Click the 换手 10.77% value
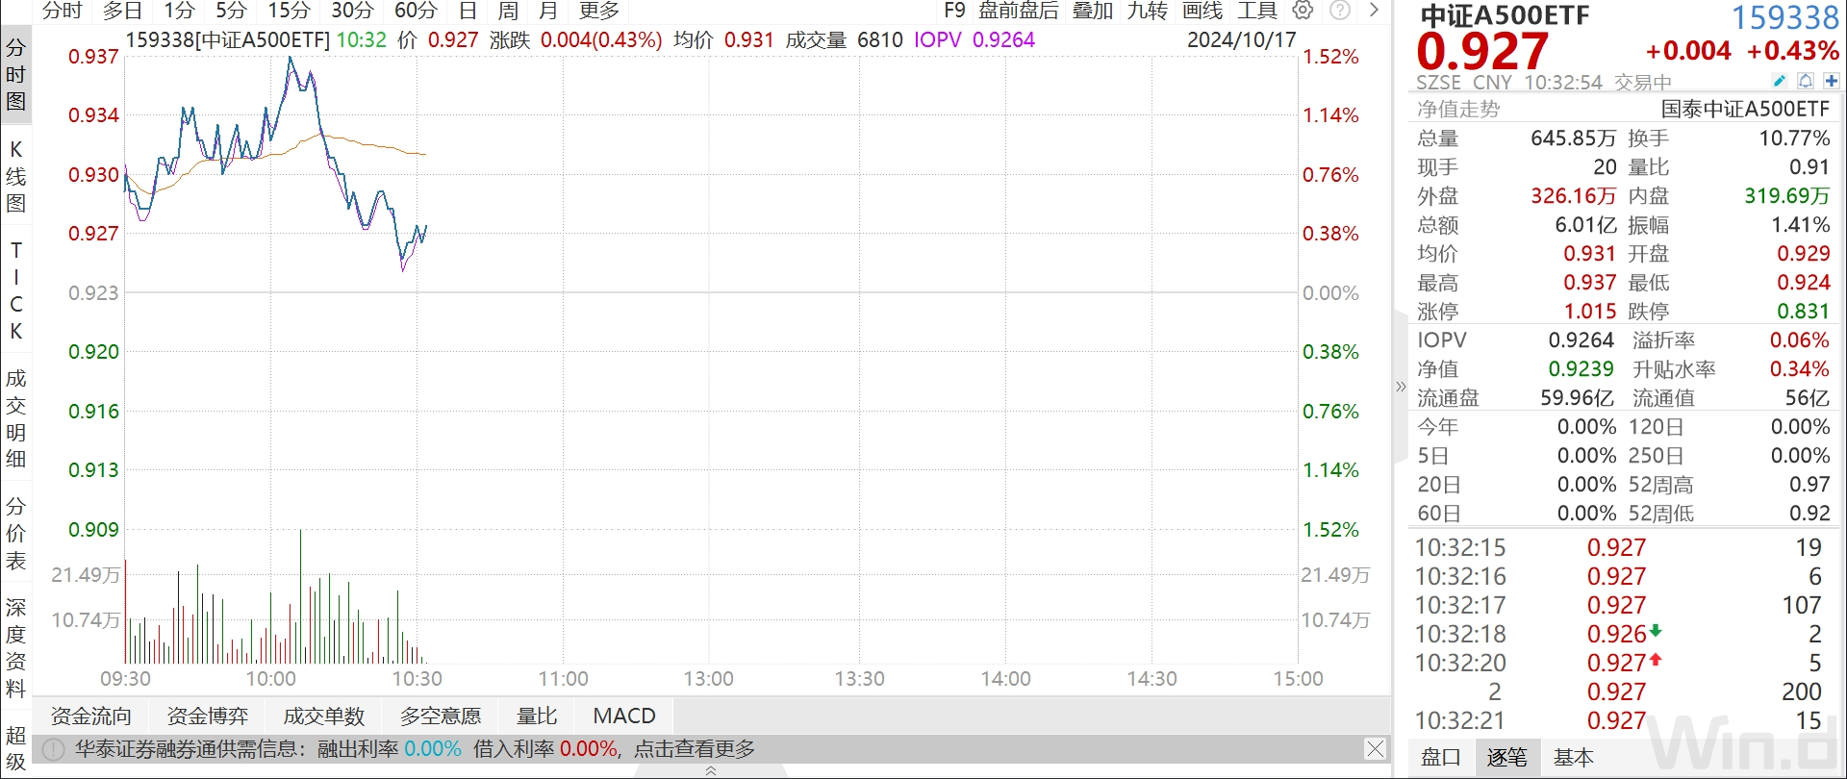The width and height of the screenshot is (1847, 779). click(x=1794, y=138)
